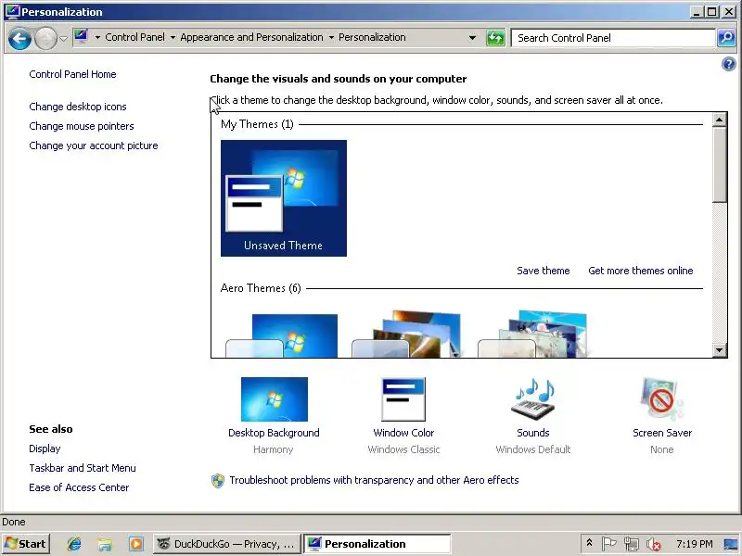The height and width of the screenshot is (556, 742).
Task: Show hidden tray icons arrow
Action: coord(589,543)
